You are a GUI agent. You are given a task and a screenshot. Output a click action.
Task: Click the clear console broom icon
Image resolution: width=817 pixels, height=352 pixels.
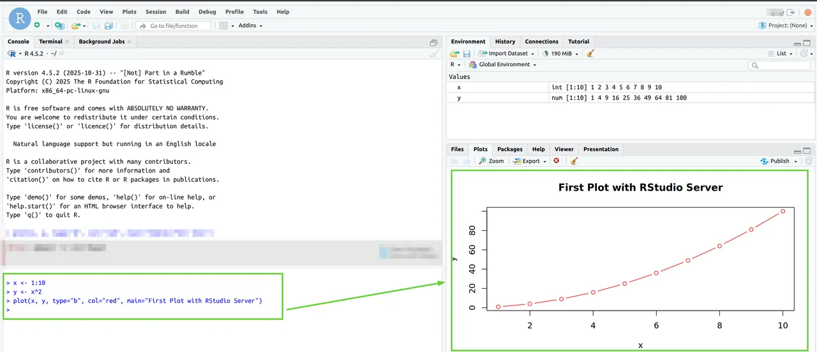click(x=433, y=54)
